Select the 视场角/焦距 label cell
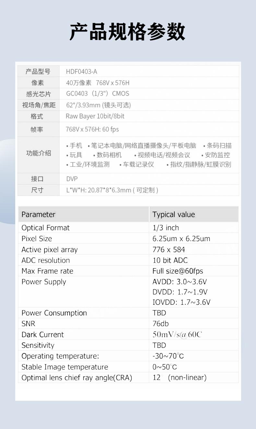The image size is (256, 429). (38, 105)
